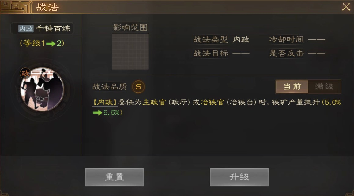Click the 内政 tag beside skill name

[x=26, y=29]
